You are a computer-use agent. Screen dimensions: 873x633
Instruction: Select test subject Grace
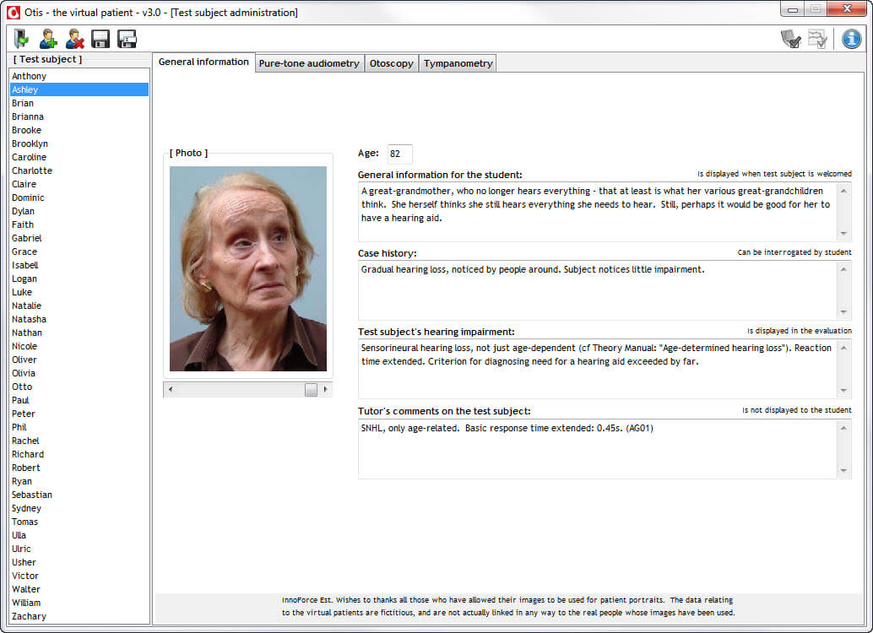(79, 252)
